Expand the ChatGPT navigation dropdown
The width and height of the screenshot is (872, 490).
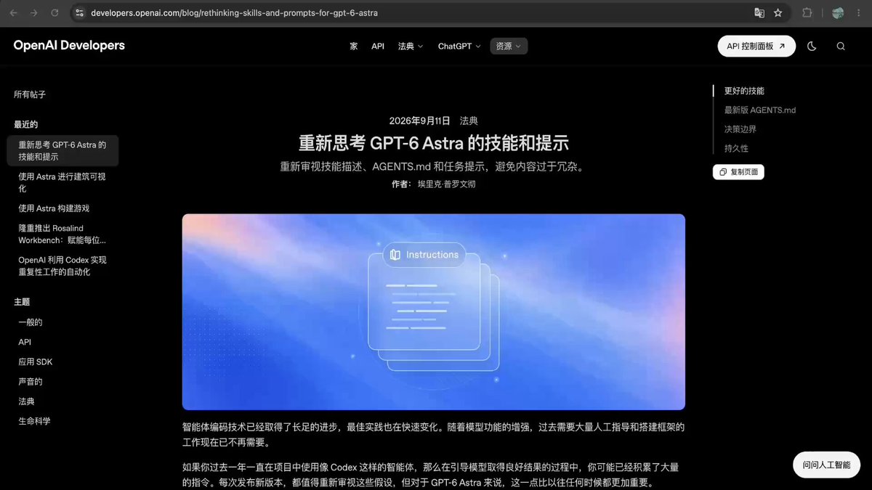(x=459, y=46)
